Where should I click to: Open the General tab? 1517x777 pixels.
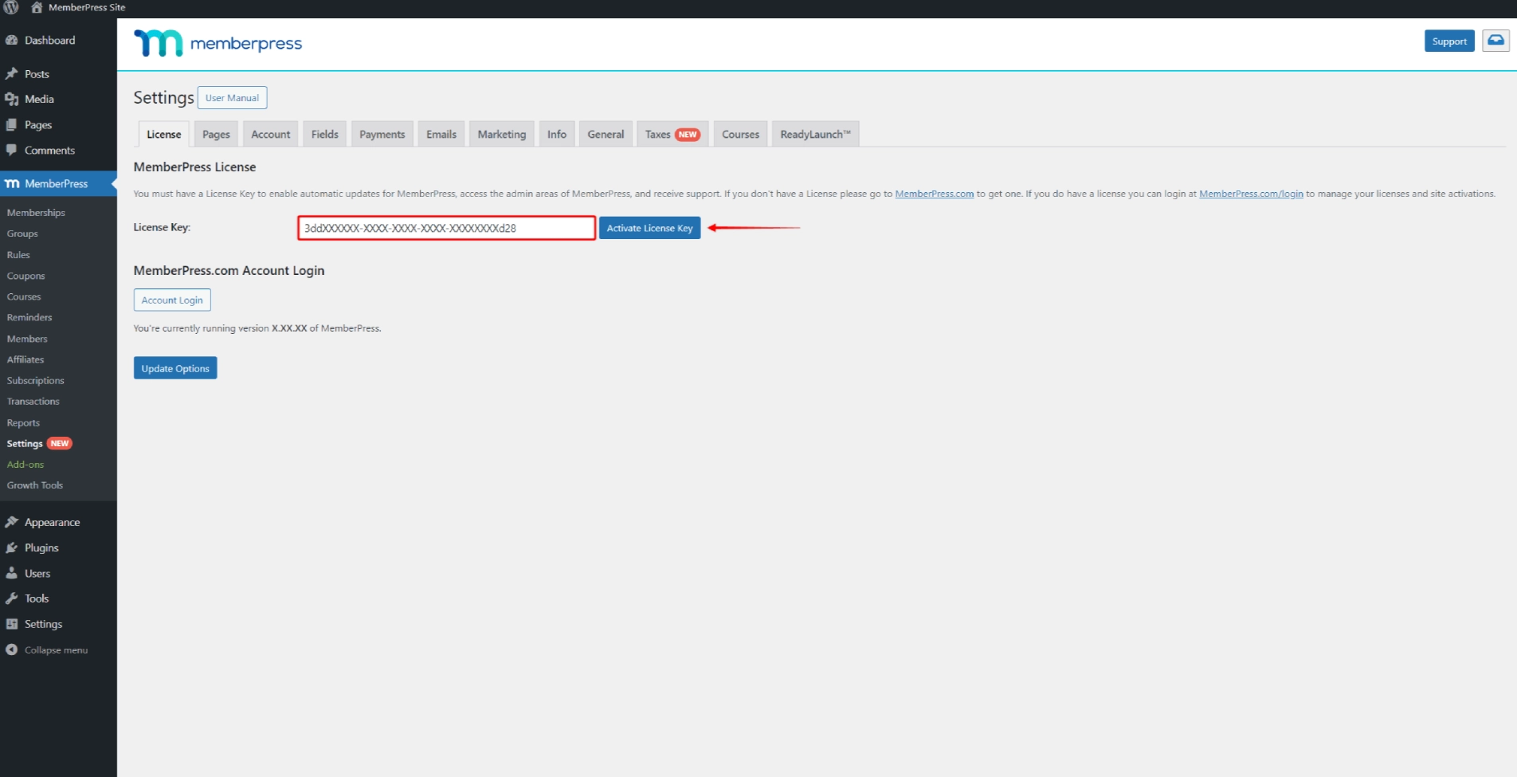point(606,134)
